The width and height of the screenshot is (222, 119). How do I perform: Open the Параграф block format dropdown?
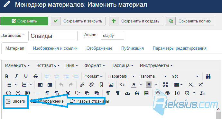click(122, 76)
